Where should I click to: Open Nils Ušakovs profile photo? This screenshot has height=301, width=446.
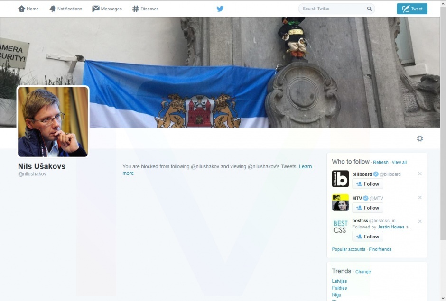[53, 121]
